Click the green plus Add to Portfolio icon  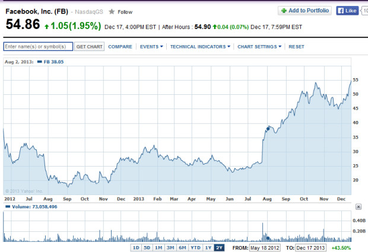[x=284, y=11]
